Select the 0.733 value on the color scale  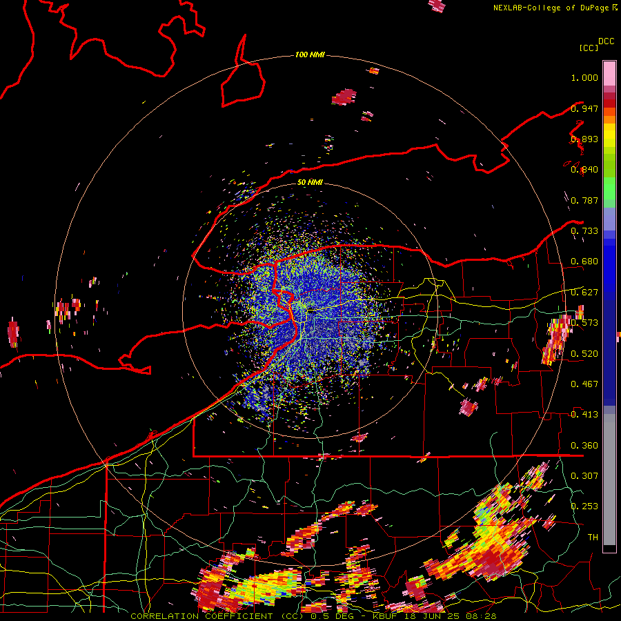point(584,231)
